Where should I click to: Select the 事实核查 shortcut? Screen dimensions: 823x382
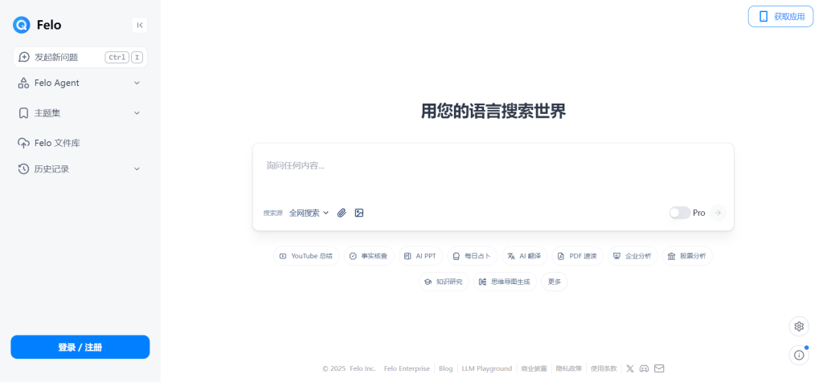point(369,256)
